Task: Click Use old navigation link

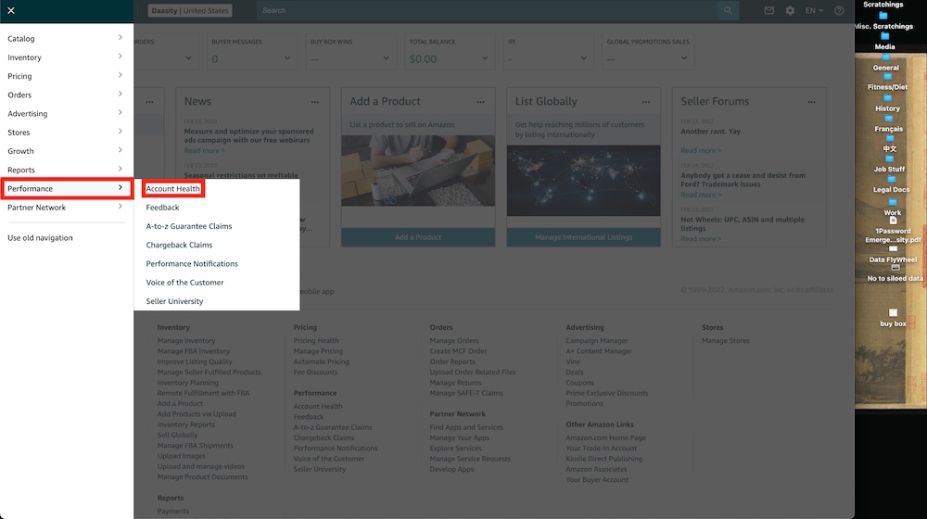Action: 40,237
